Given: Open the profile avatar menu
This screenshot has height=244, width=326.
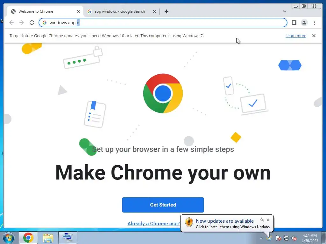Looking at the screenshot, I should tap(304, 23).
